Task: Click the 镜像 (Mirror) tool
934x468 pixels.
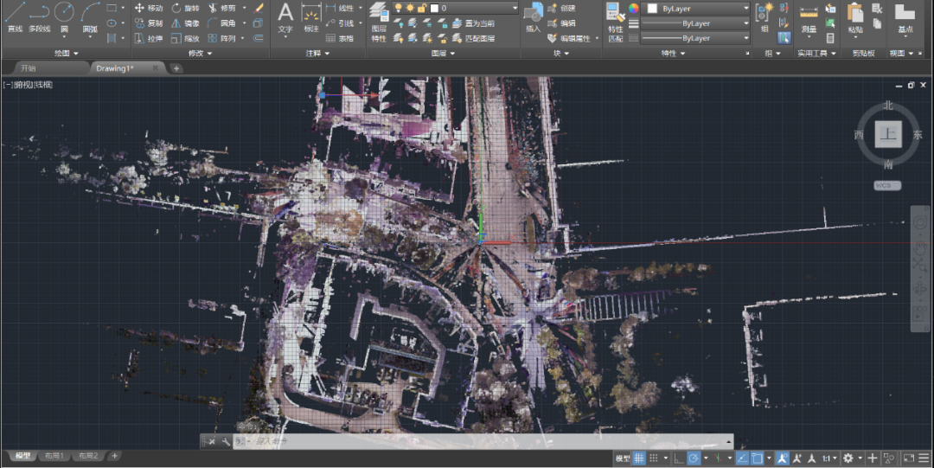Action: pyautogui.click(x=185, y=23)
